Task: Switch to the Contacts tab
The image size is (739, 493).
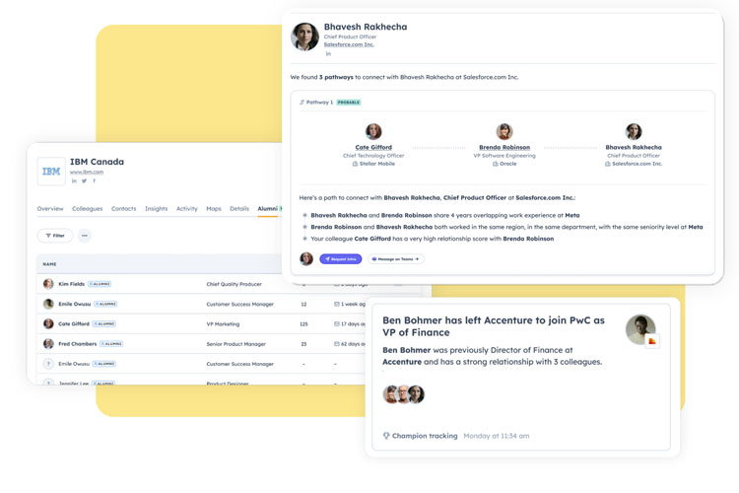Action: point(123,208)
